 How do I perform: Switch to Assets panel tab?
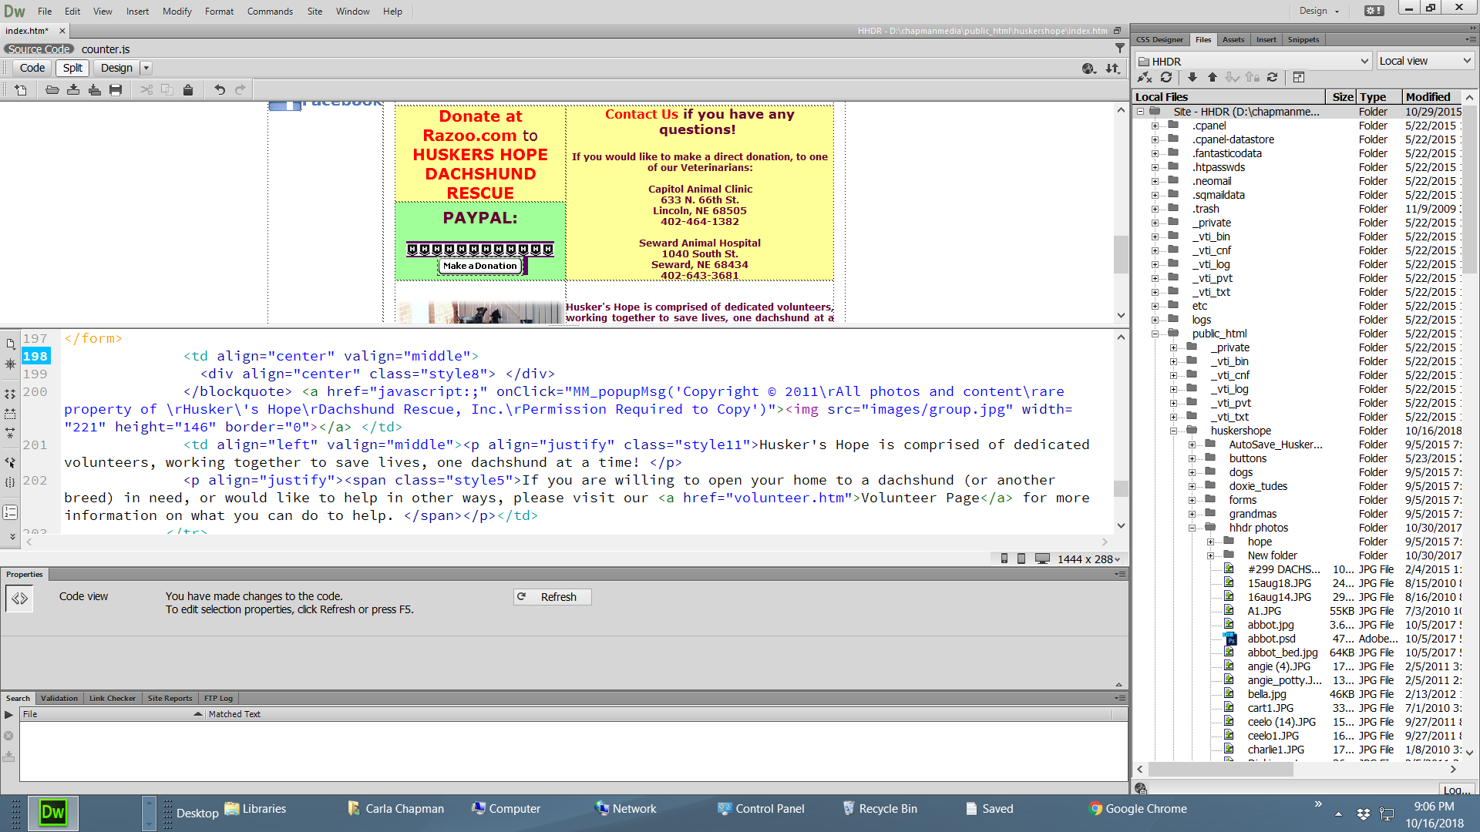1233,39
